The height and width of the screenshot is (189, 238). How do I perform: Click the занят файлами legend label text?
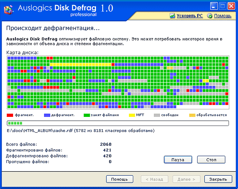pyautogui.click(x=105, y=115)
